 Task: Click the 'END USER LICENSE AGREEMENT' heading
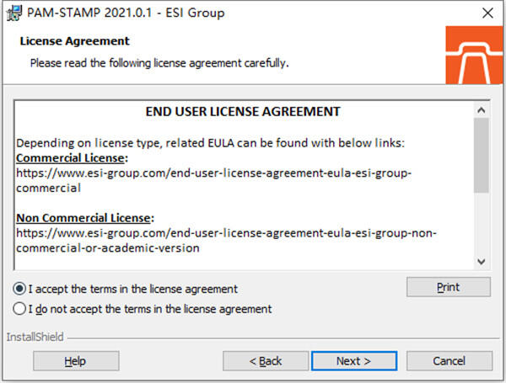[x=243, y=111]
